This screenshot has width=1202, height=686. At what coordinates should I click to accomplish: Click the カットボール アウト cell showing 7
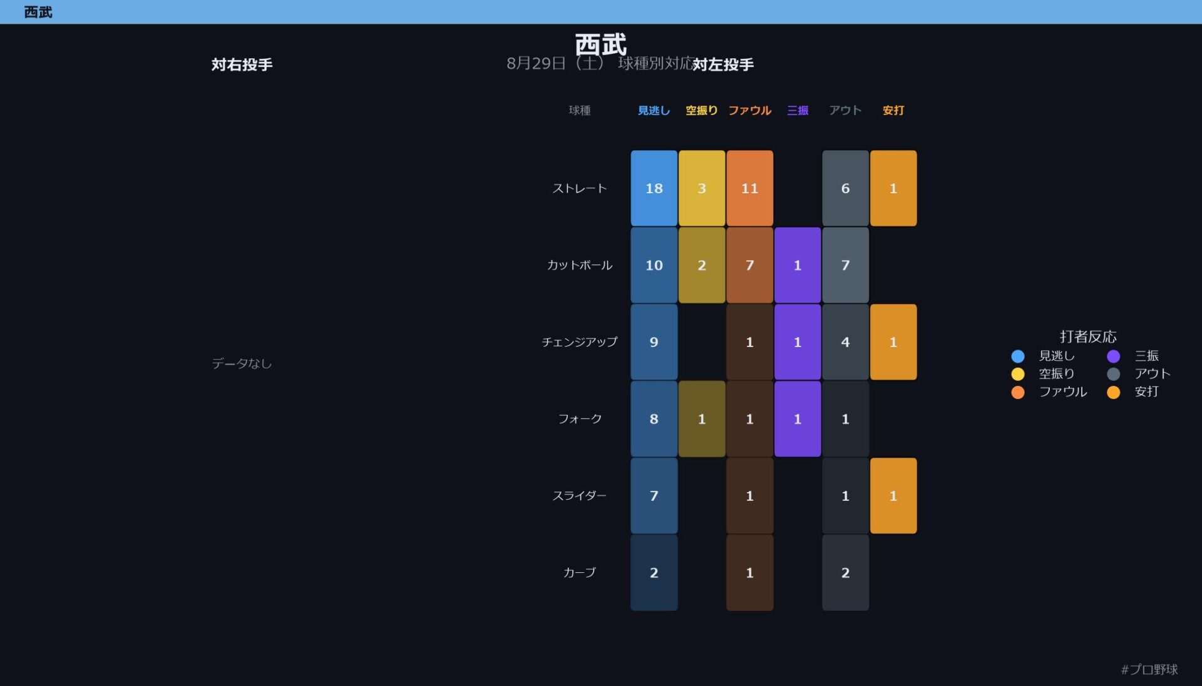pos(845,265)
